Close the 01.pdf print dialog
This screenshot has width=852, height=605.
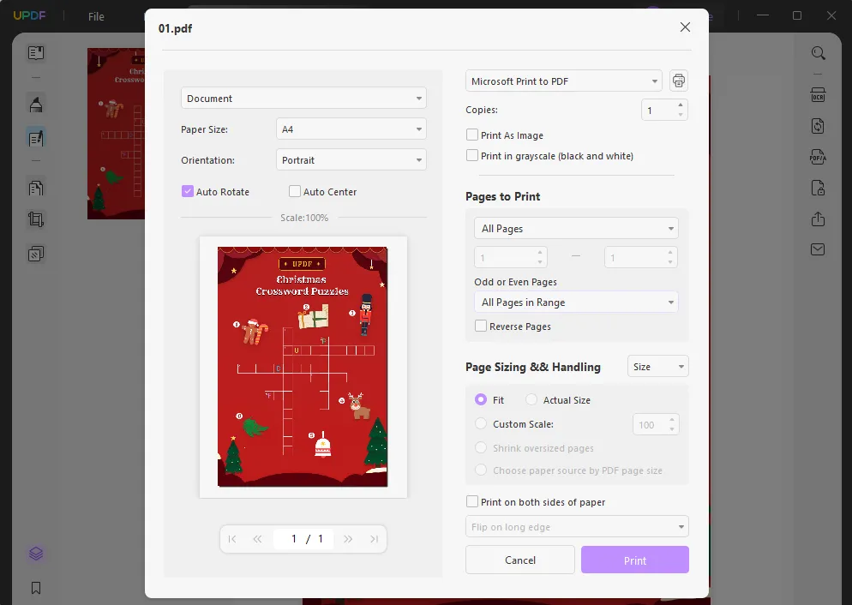685,27
